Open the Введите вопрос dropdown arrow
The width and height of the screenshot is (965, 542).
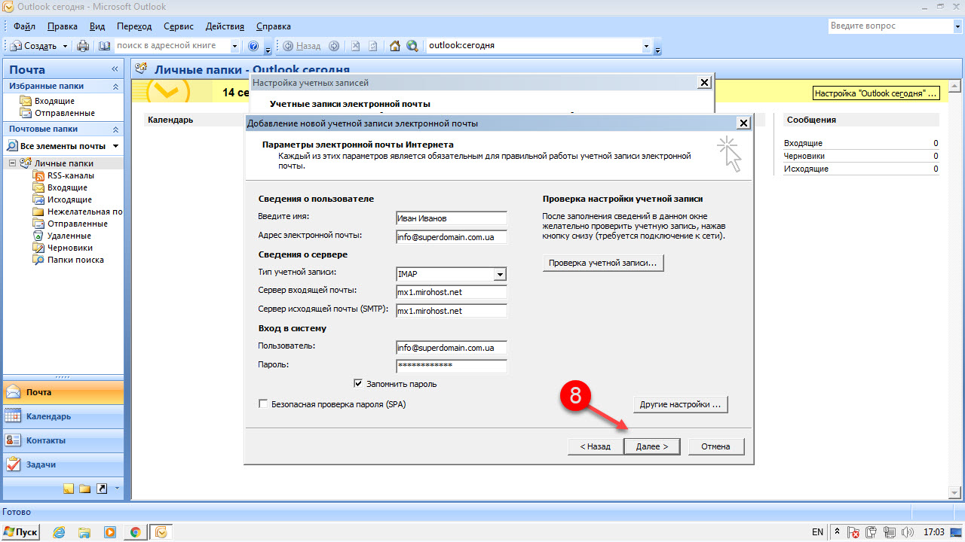click(957, 26)
